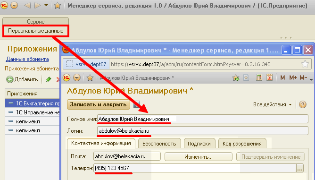Click Записать и закрыть button
Screen dimensions: 315x180
pyautogui.click(x=98, y=104)
